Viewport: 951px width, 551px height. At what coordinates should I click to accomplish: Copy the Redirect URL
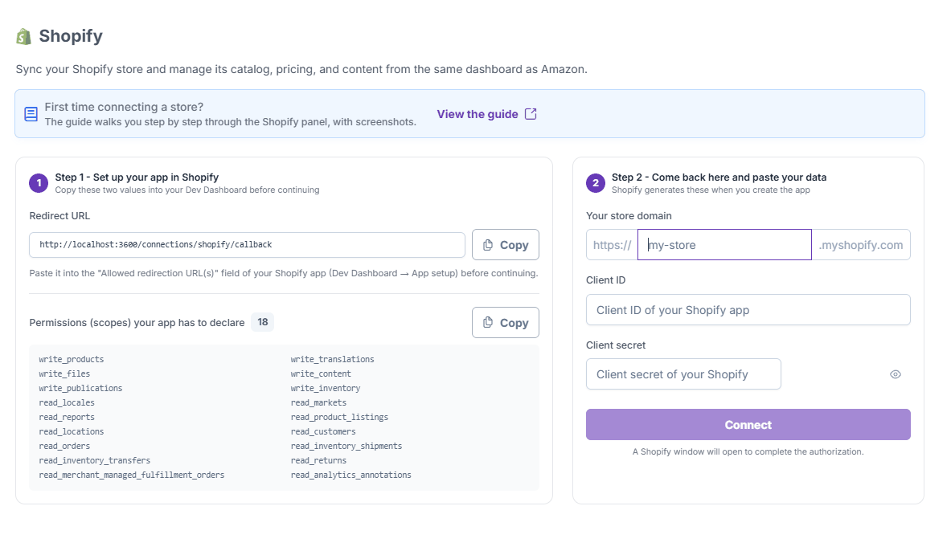(505, 245)
